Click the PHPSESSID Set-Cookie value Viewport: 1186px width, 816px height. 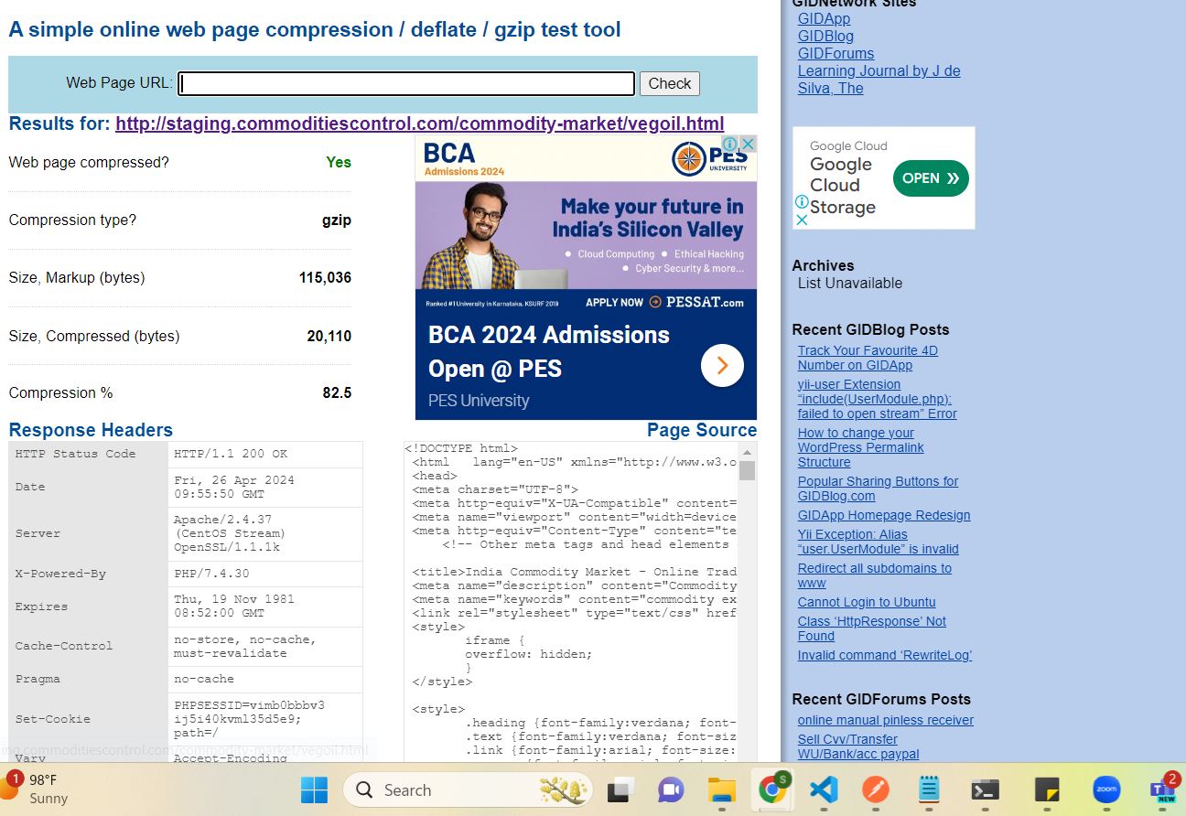click(x=265, y=719)
